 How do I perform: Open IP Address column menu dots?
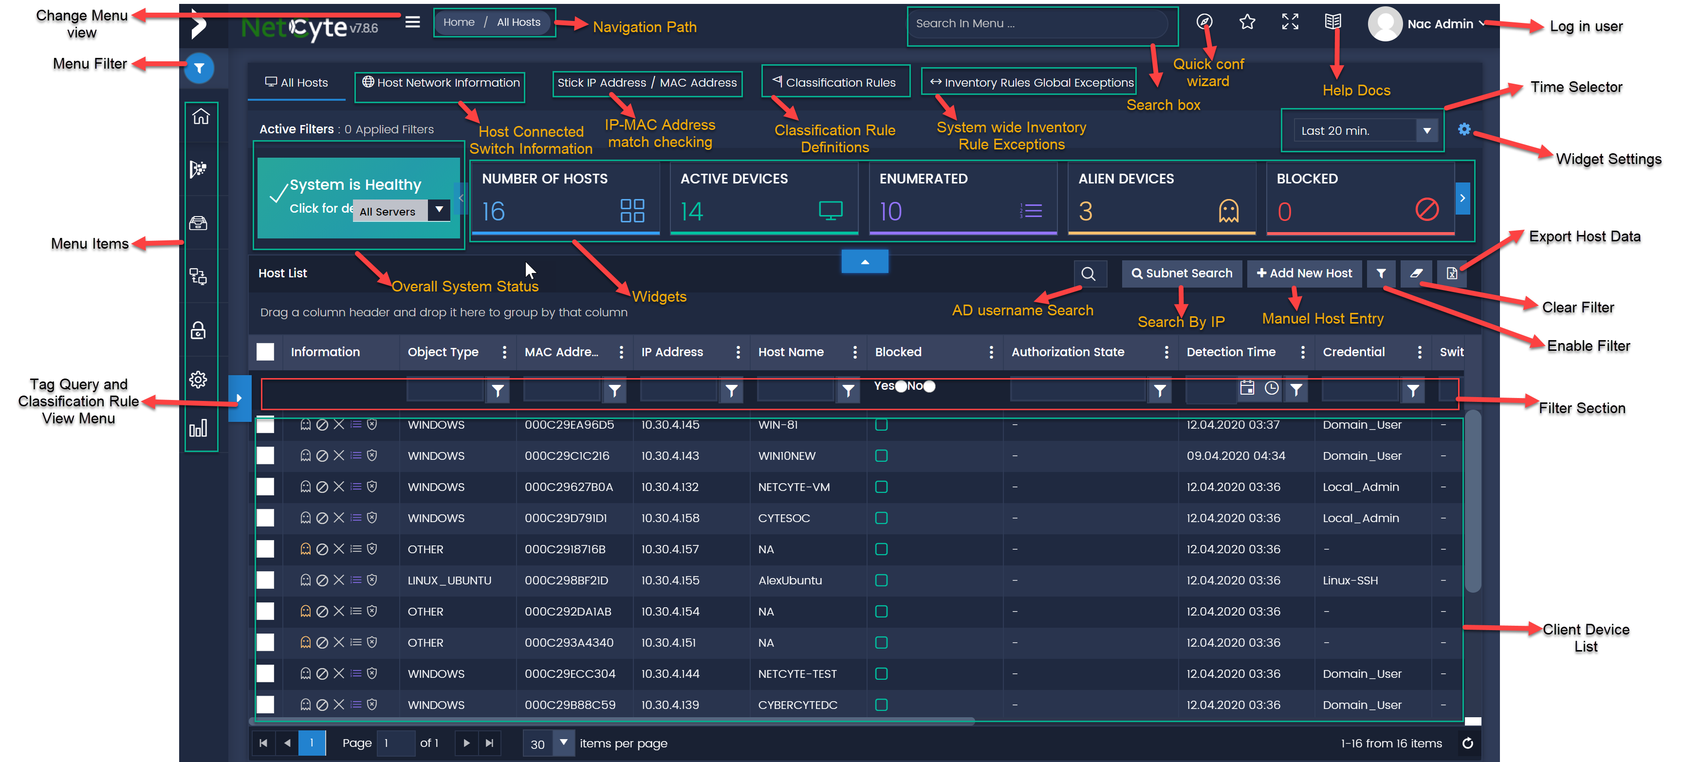pos(738,352)
